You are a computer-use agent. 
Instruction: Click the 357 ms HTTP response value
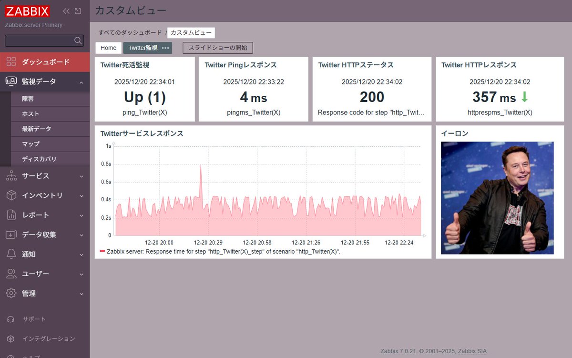(494, 97)
